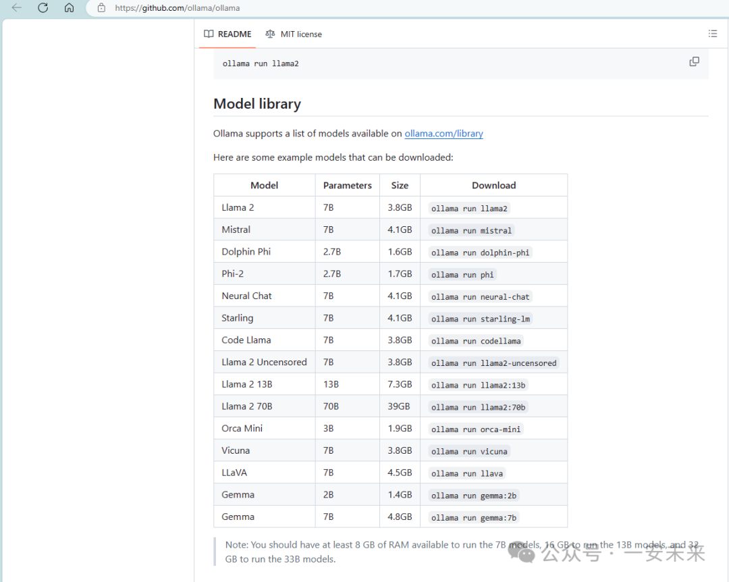The width and height of the screenshot is (729, 582).
Task: Switch to the MIT license tab
Action: 294,34
